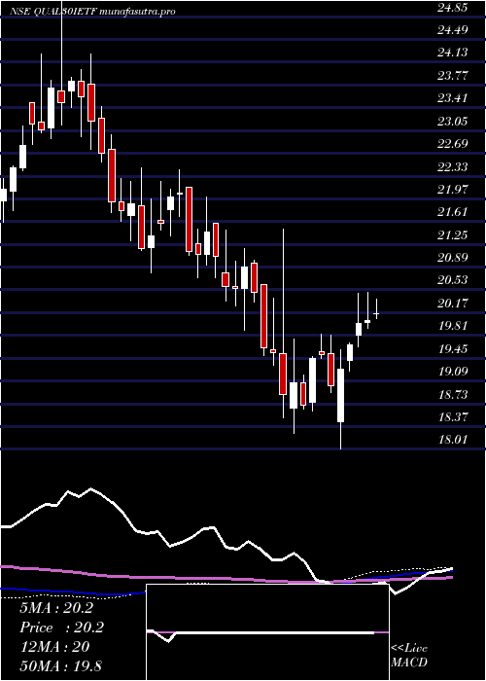Click the <<Live MACD label
Screen dimensions: 486x681
tap(409, 655)
